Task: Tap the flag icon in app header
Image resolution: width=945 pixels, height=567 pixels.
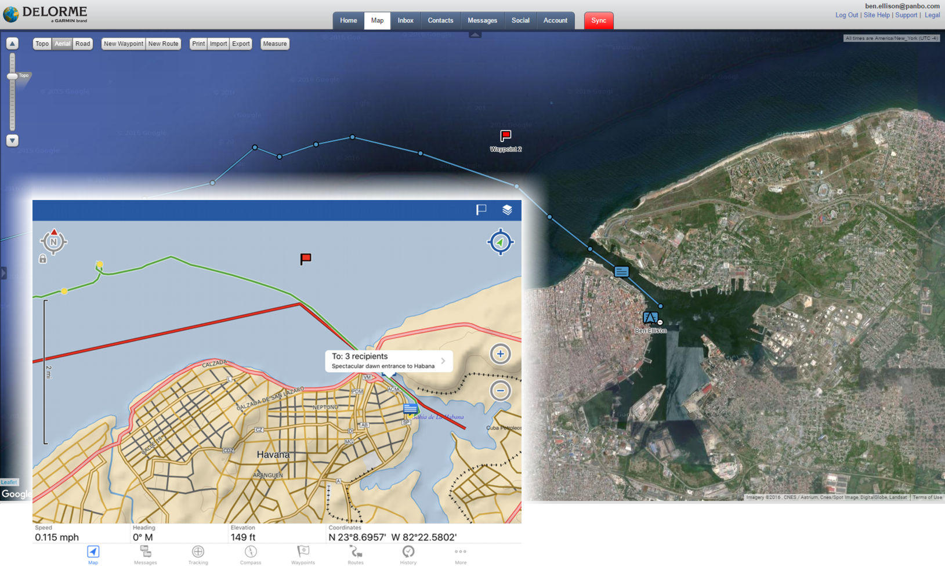Action: [481, 210]
